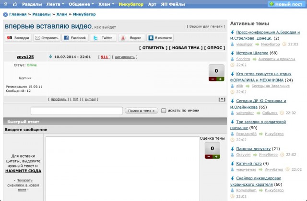
Task: Click the Поиск в теме button
Action: pyautogui.click(x=142, y=111)
